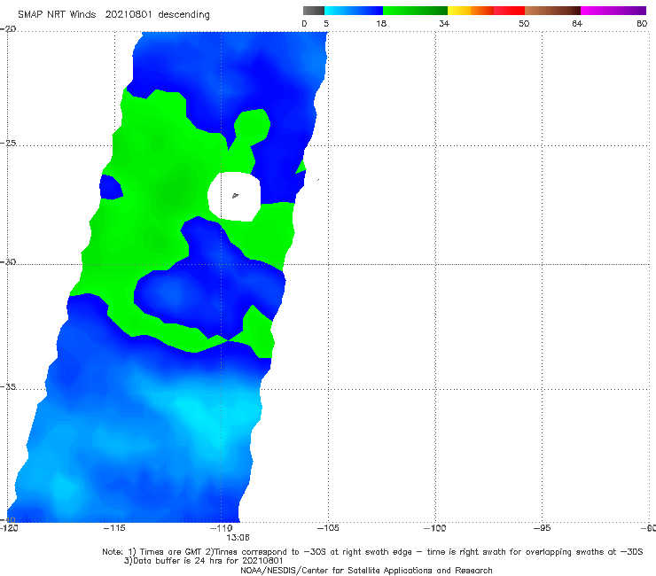The height and width of the screenshot is (576, 656).
Task: Click the isolated green blob north of the white hole
Action: pos(252,126)
